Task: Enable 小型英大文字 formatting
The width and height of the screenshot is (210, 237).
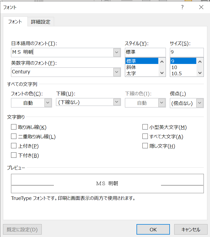Action: pos(145,127)
